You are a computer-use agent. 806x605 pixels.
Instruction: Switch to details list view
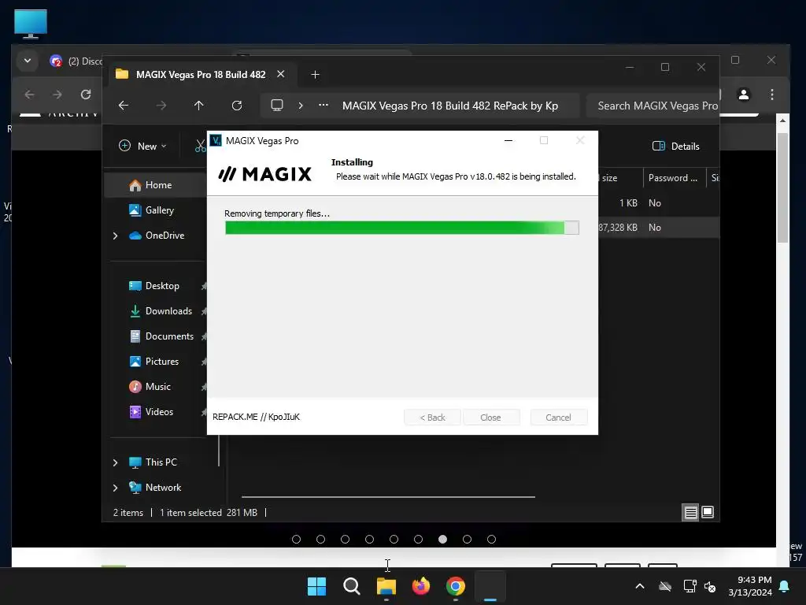click(690, 512)
